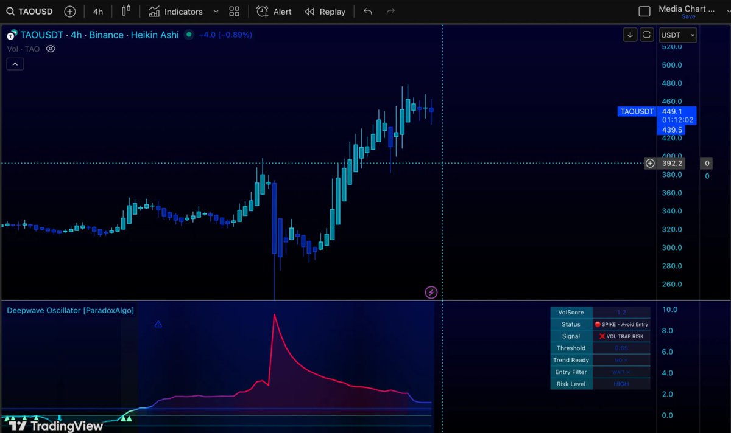The height and width of the screenshot is (433, 731).
Task: Click the SPIKE - Avoid Entry status
Action: pyautogui.click(x=621, y=324)
